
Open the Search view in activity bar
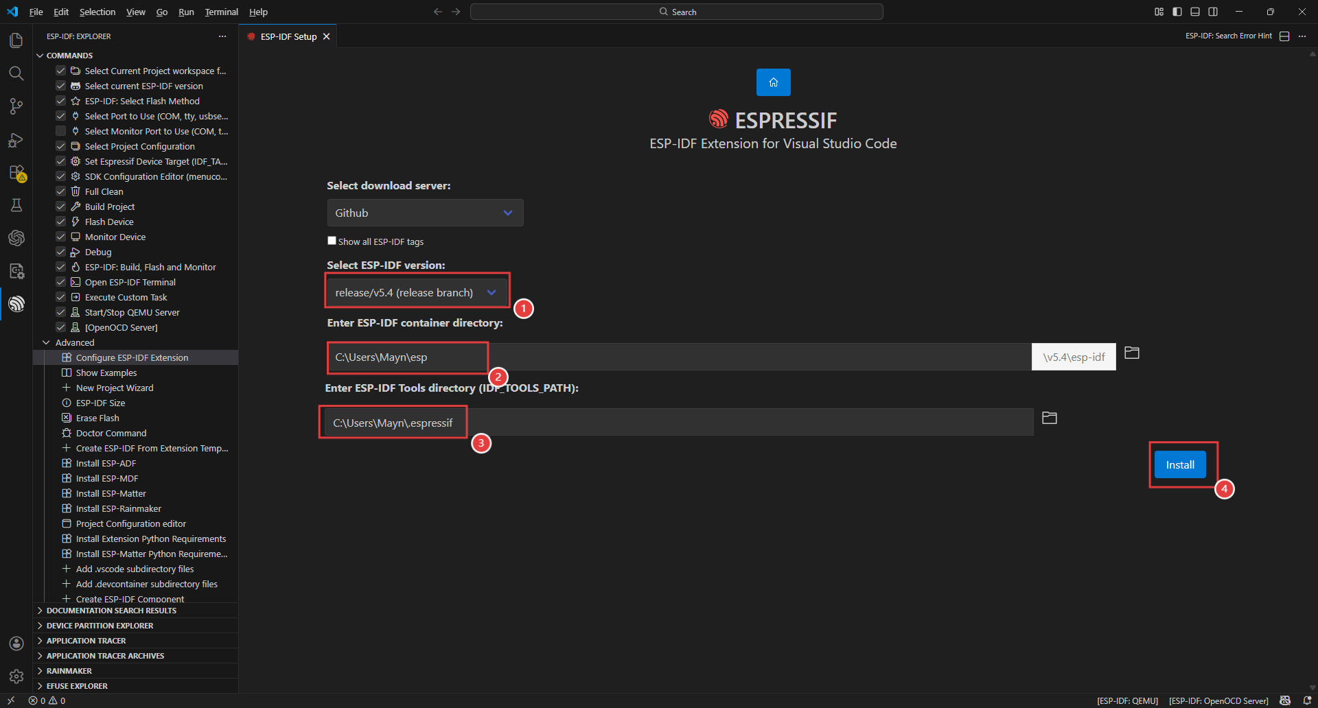coord(16,73)
